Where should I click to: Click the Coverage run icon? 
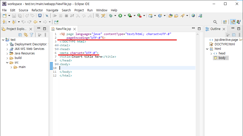pyautogui.click(x=130, y=16)
